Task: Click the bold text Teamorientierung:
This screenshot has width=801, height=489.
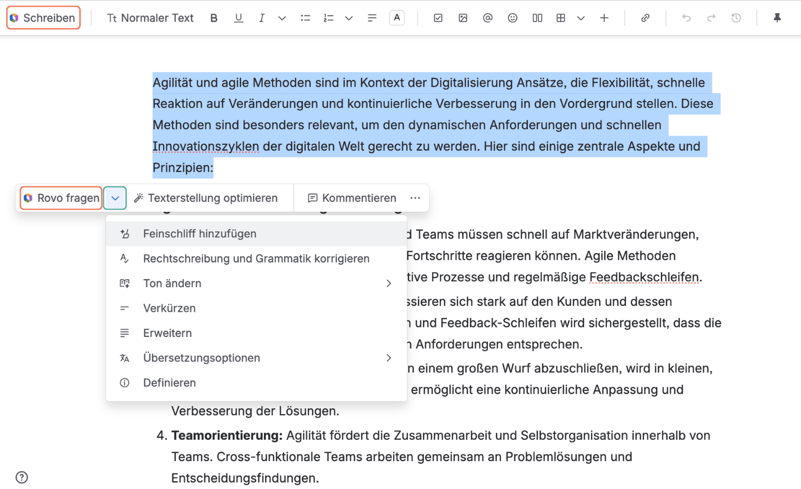Action: coord(227,436)
